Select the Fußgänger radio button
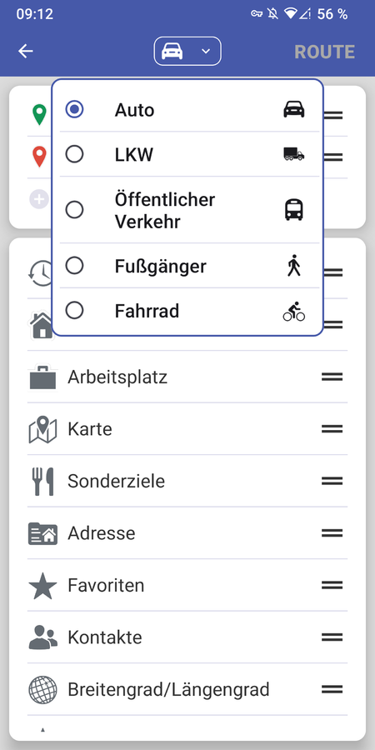Viewport: 375px width, 750px height. (x=75, y=266)
